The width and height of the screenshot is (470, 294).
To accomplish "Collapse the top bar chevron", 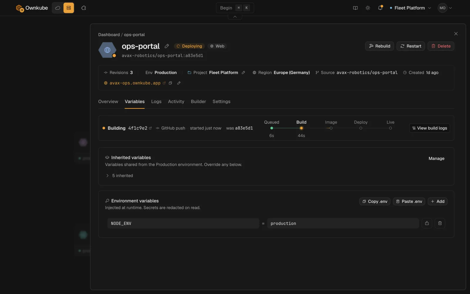I will tap(235, 17).
